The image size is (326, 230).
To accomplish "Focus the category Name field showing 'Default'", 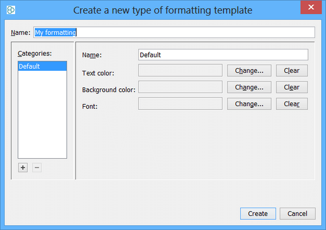I will (x=223, y=55).
